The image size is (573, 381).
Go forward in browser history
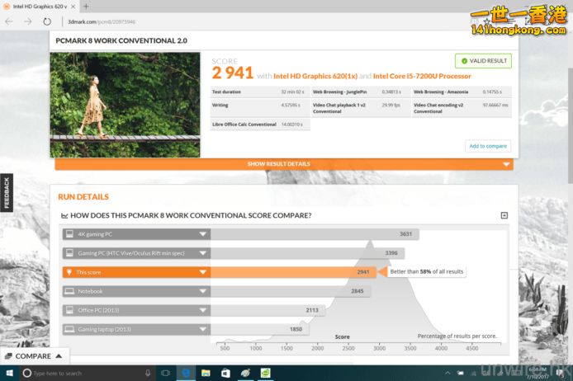[x=28, y=21]
